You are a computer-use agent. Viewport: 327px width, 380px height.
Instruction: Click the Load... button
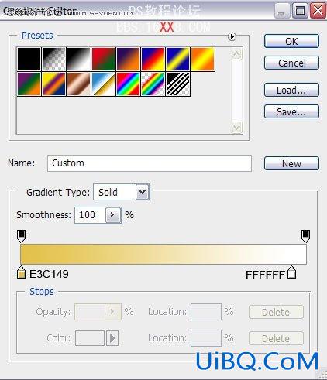[291, 90]
